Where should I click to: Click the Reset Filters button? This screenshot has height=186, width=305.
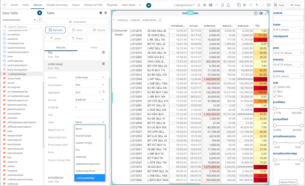288,182
